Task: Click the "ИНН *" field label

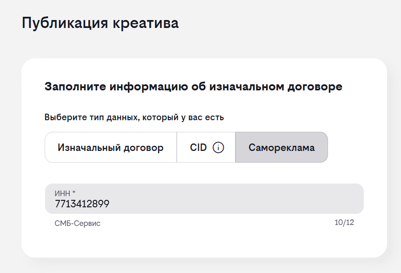Action: coord(63,192)
